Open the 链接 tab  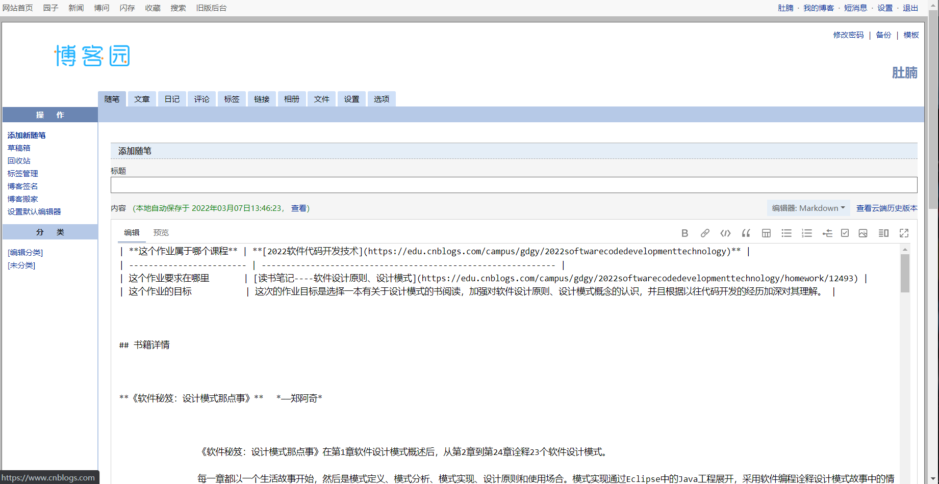point(262,99)
